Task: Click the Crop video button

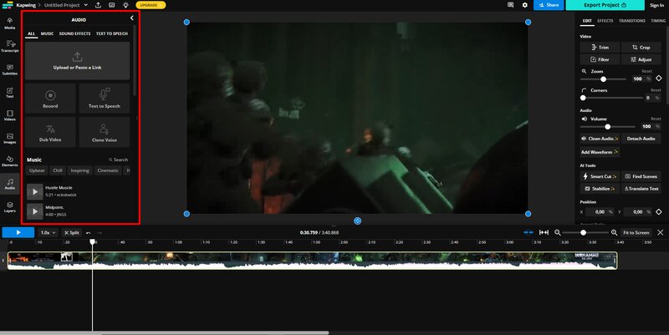Action: 641,48
